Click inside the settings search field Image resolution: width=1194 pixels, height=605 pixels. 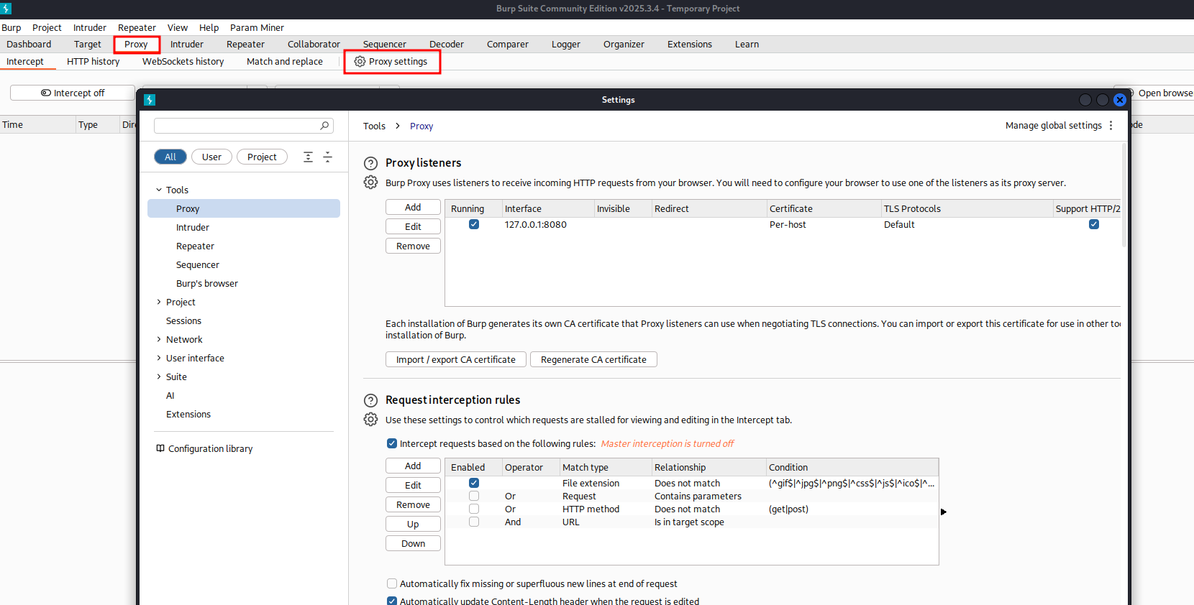[x=237, y=126]
